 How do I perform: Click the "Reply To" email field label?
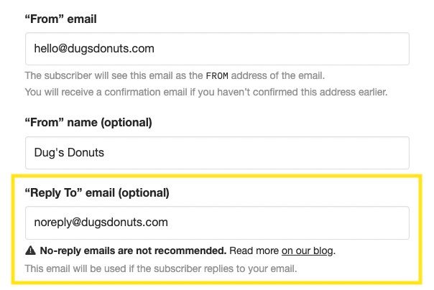(97, 192)
